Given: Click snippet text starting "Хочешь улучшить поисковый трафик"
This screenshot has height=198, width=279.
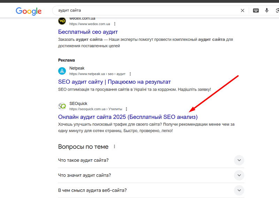Looking at the screenshot, I should (146, 128).
